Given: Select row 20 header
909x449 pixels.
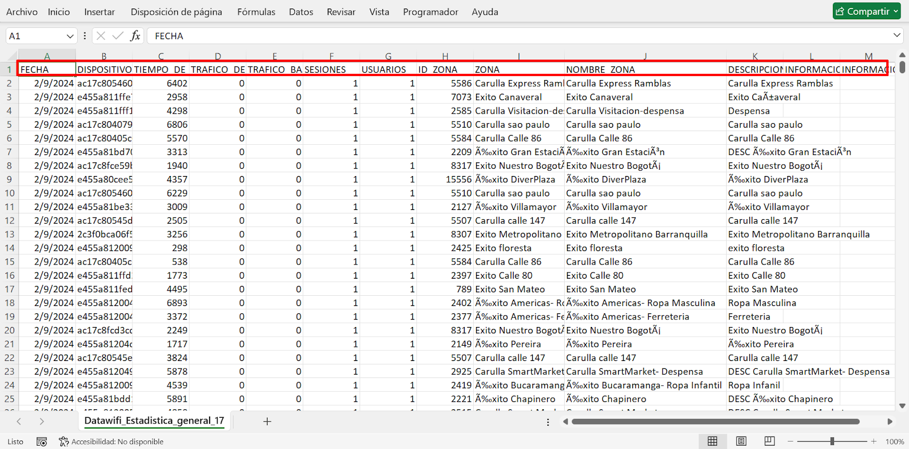Looking at the screenshot, I should [9, 330].
